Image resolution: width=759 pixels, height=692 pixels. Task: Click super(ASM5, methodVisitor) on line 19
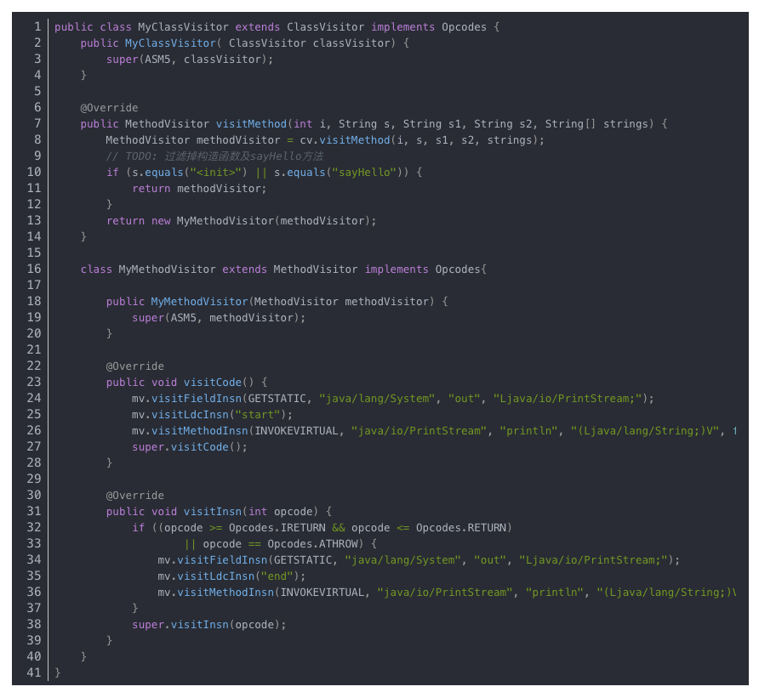tap(215, 318)
